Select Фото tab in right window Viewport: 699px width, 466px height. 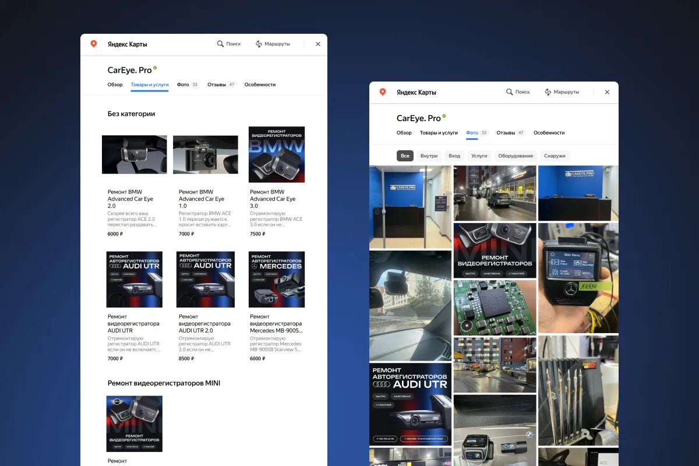click(476, 133)
